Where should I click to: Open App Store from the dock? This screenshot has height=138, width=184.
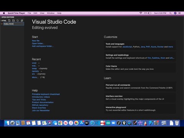[x=82, y=123]
